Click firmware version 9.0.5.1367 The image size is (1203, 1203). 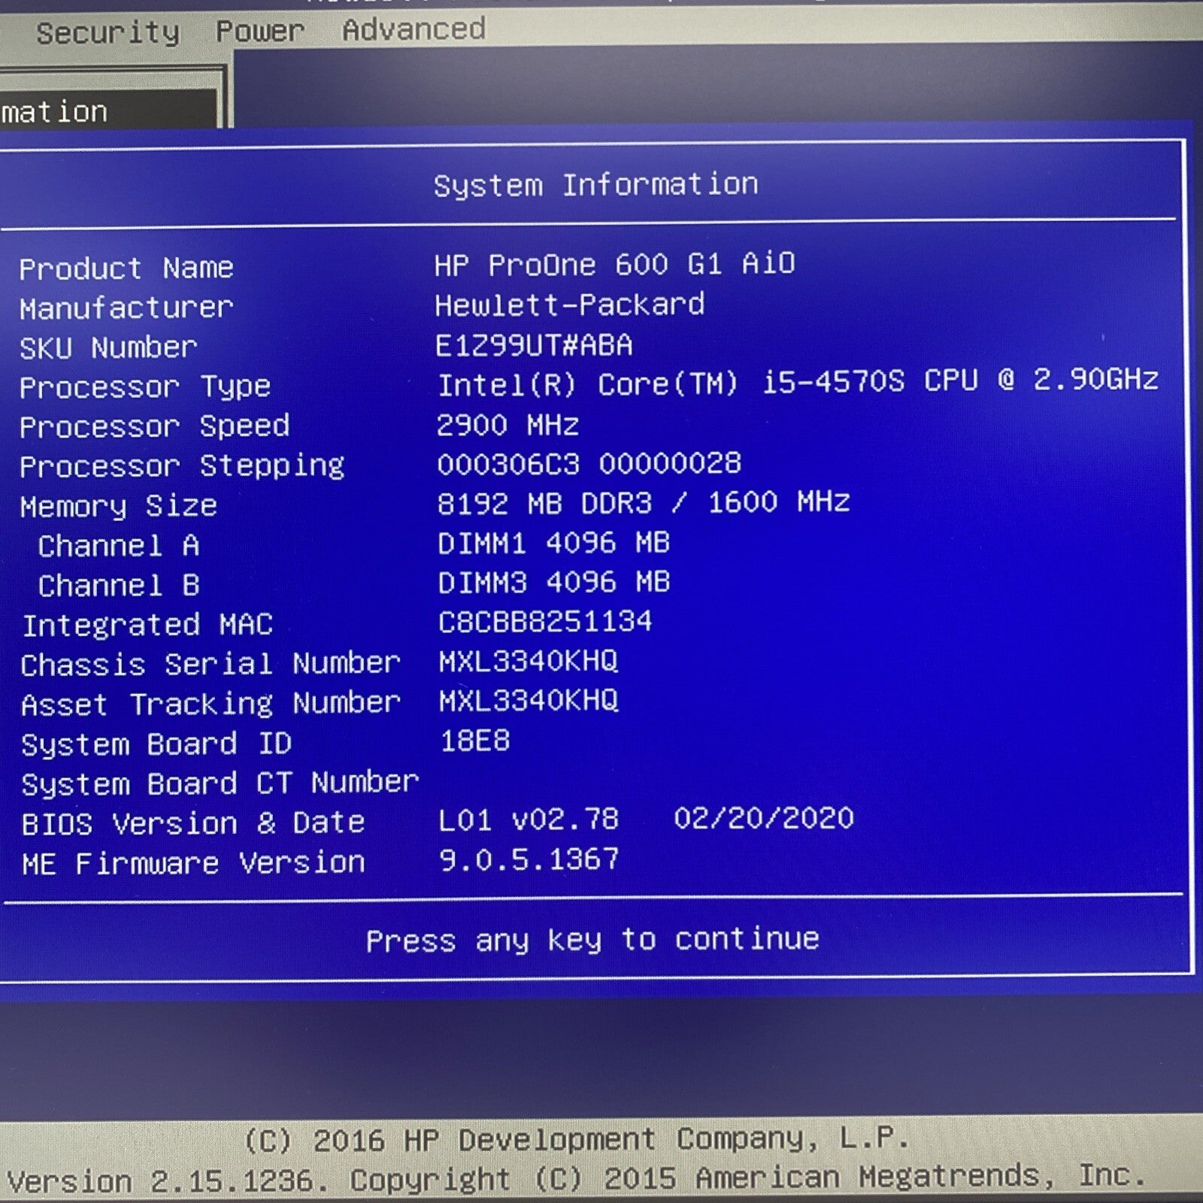[x=529, y=859]
